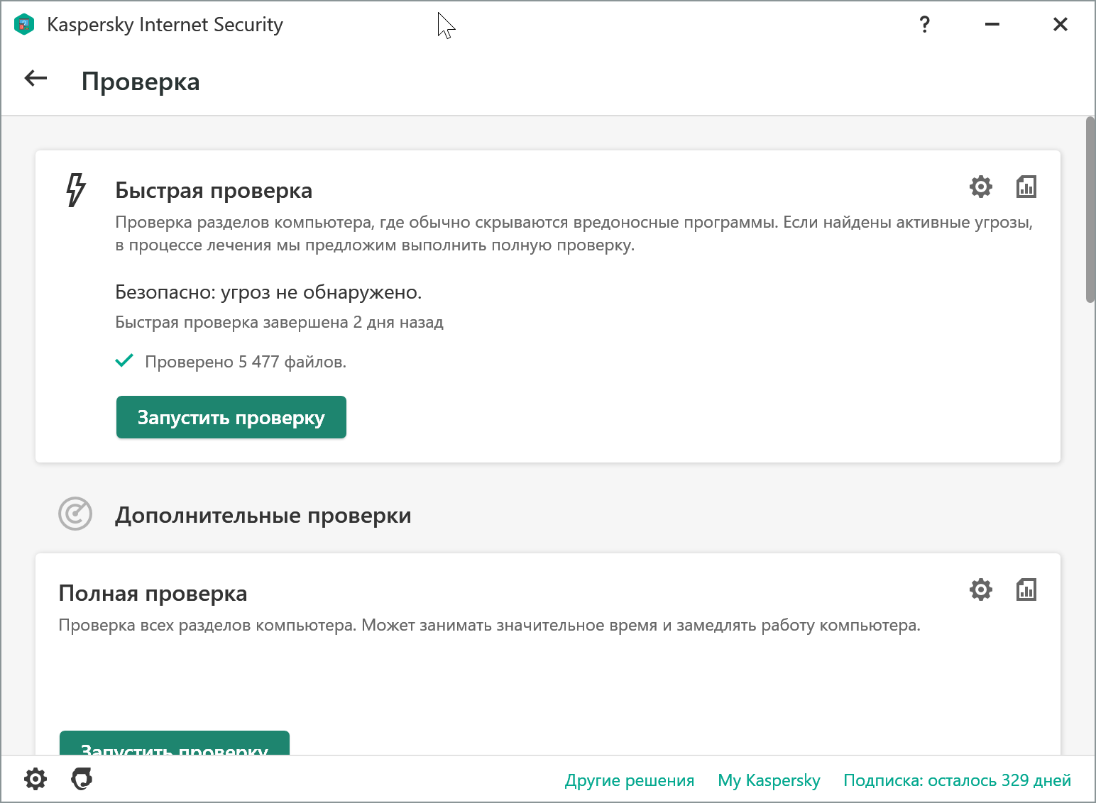Click the Kaspersky Internet Security window title
The image size is (1096, 803).
coord(165,25)
